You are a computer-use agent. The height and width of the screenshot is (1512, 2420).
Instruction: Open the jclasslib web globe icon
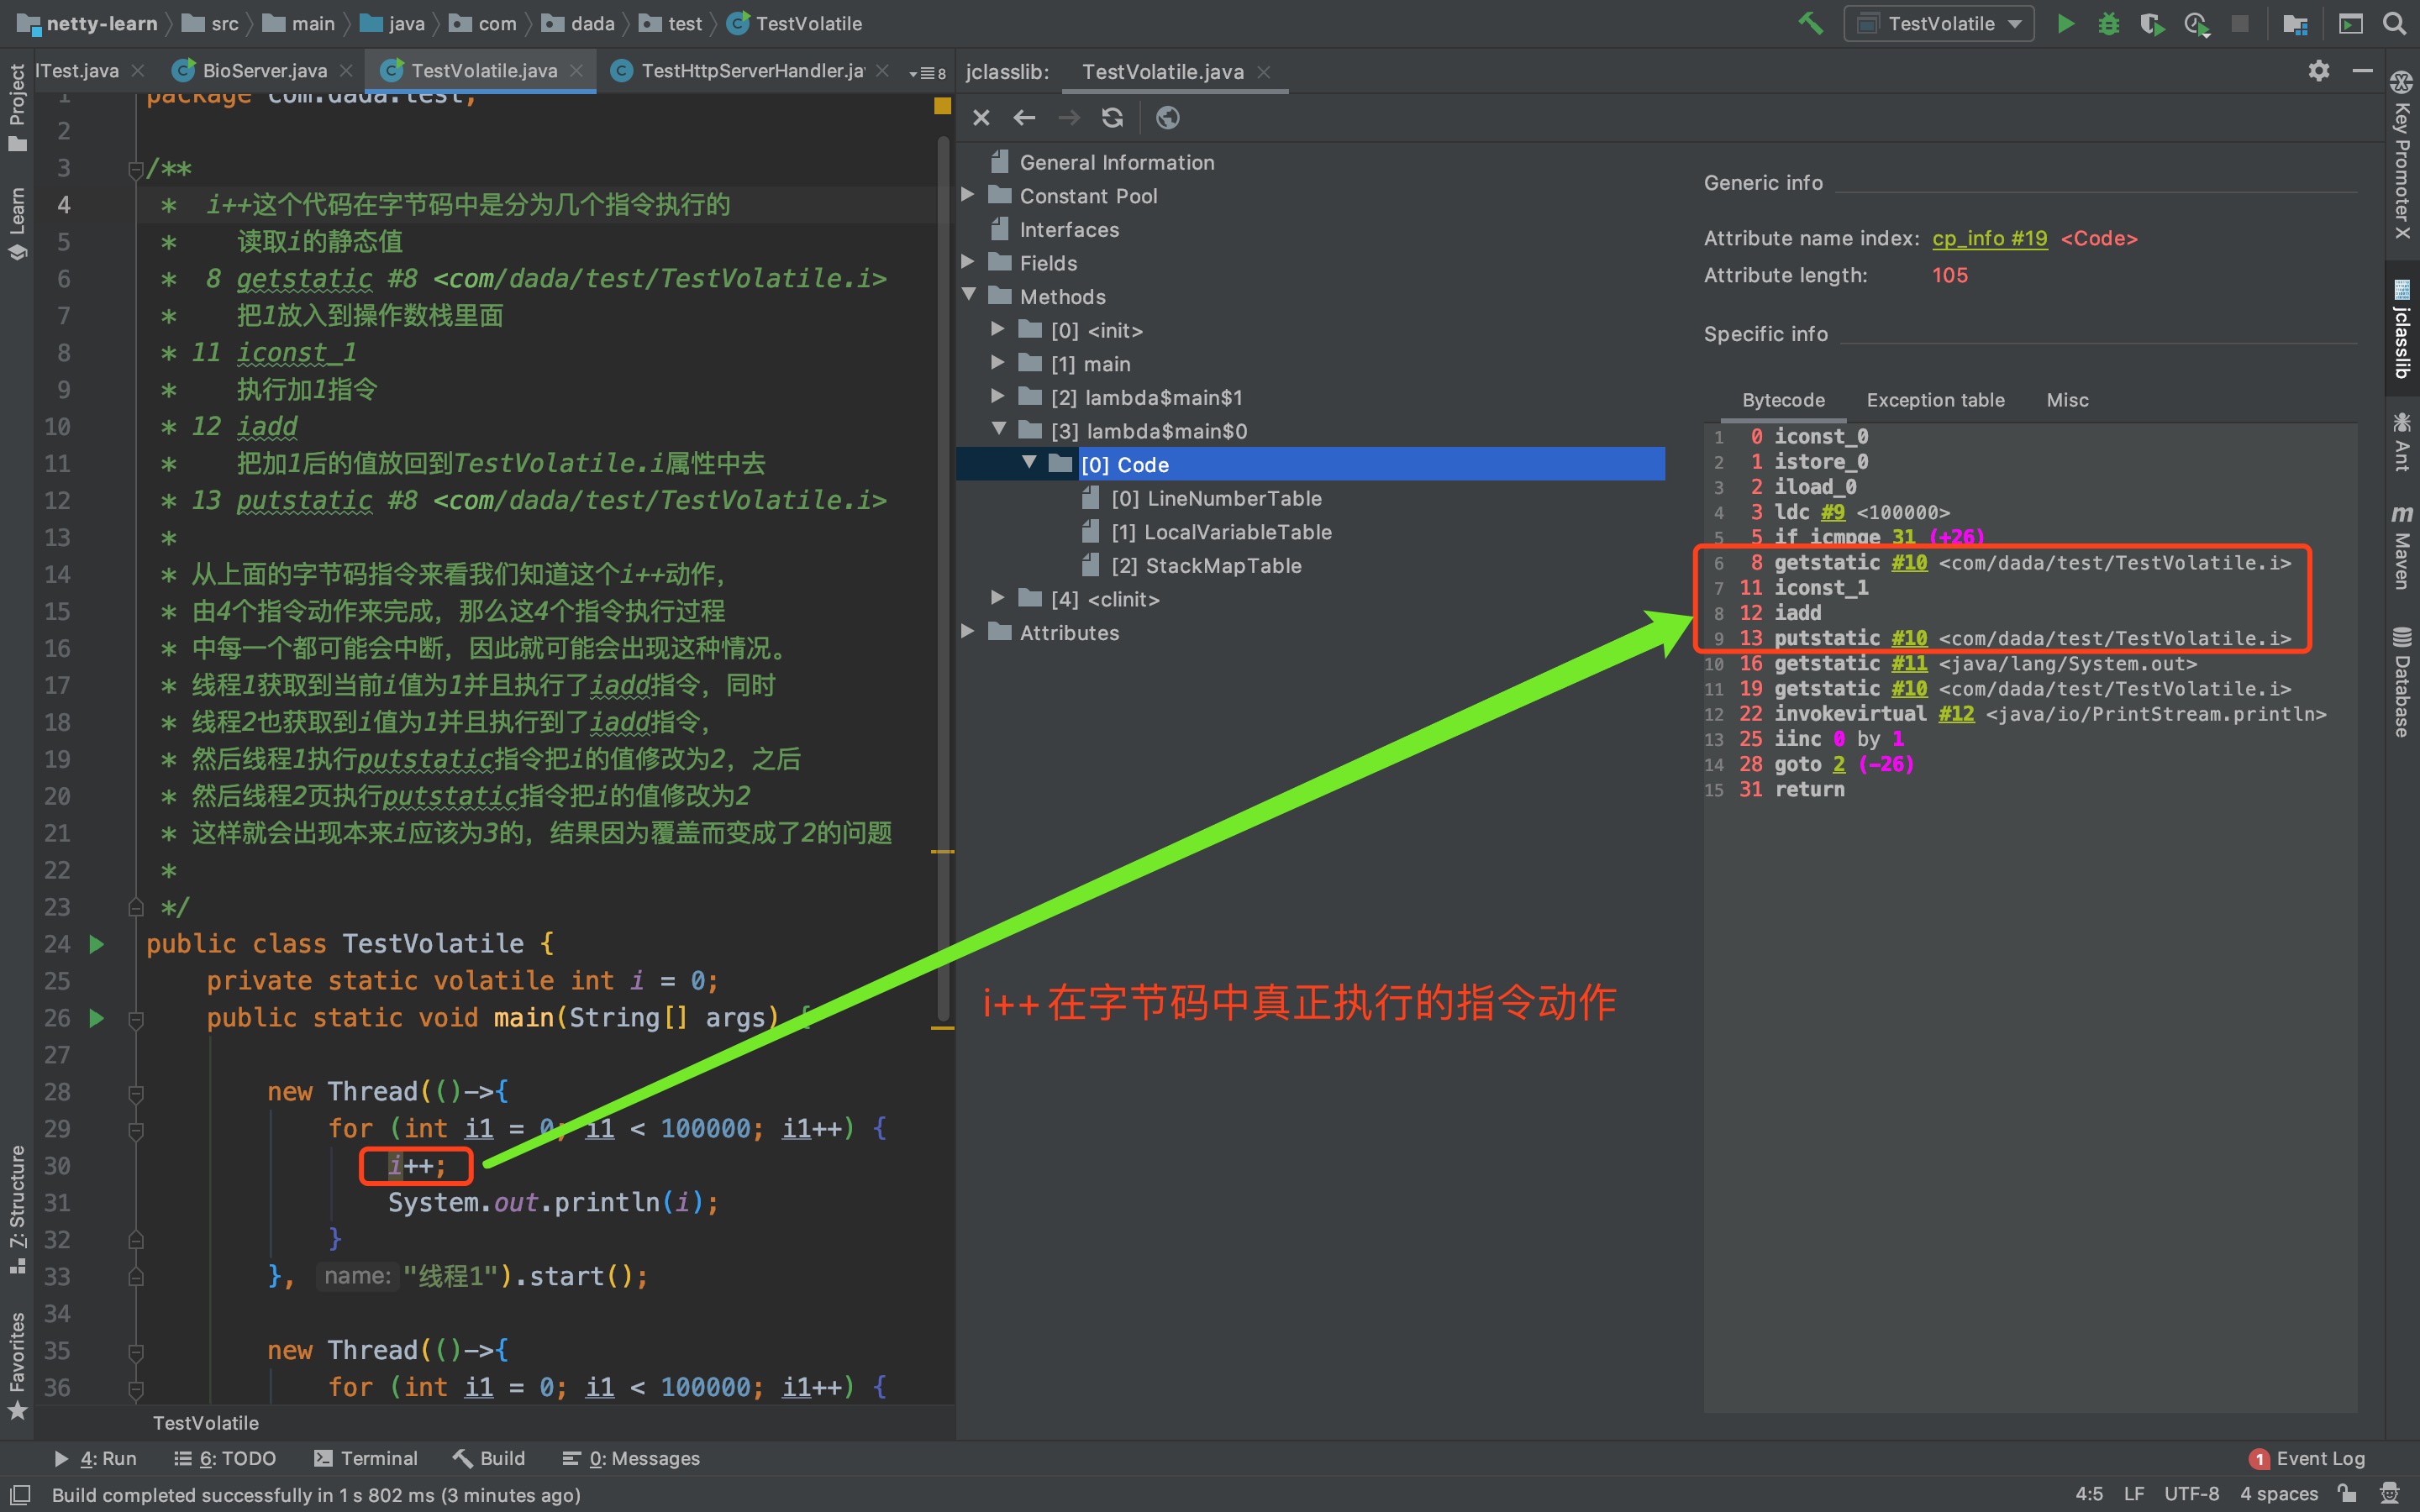(x=1167, y=118)
